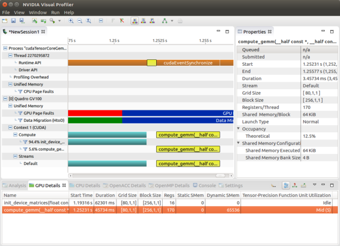340x246 pixels.
Task: Click the Data Migration (HtoD) filter icon
Action: point(20,120)
